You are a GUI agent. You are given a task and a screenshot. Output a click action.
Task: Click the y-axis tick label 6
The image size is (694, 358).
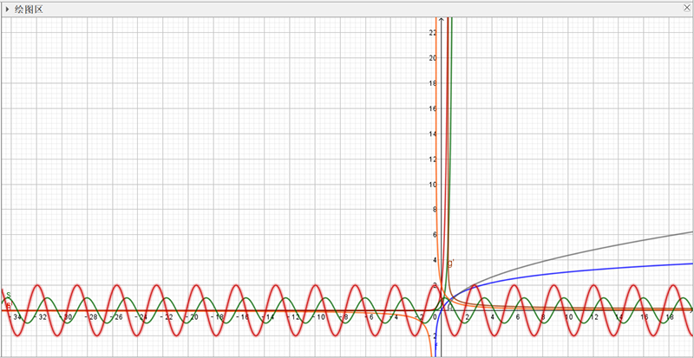tap(435, 236)
